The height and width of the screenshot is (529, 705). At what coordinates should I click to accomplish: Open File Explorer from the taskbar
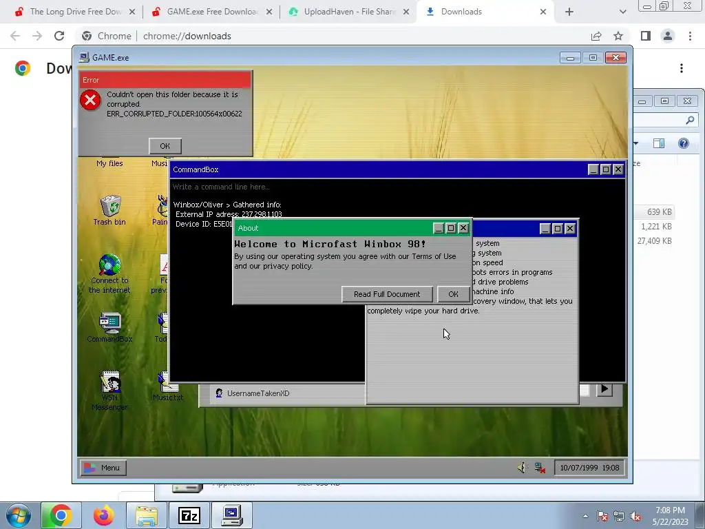click(147, 515)
